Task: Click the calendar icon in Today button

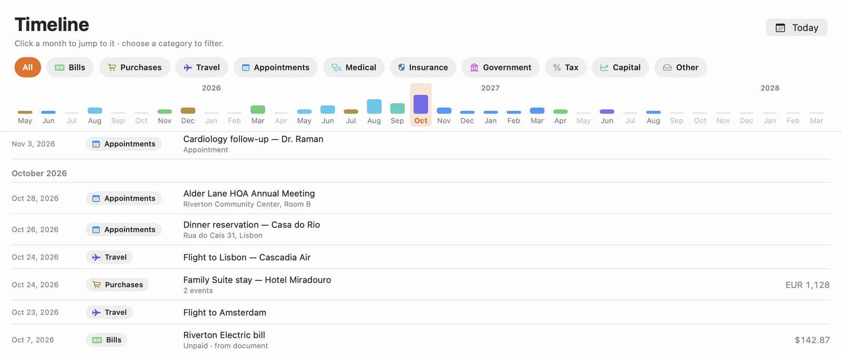Action: tap(780, 28)
